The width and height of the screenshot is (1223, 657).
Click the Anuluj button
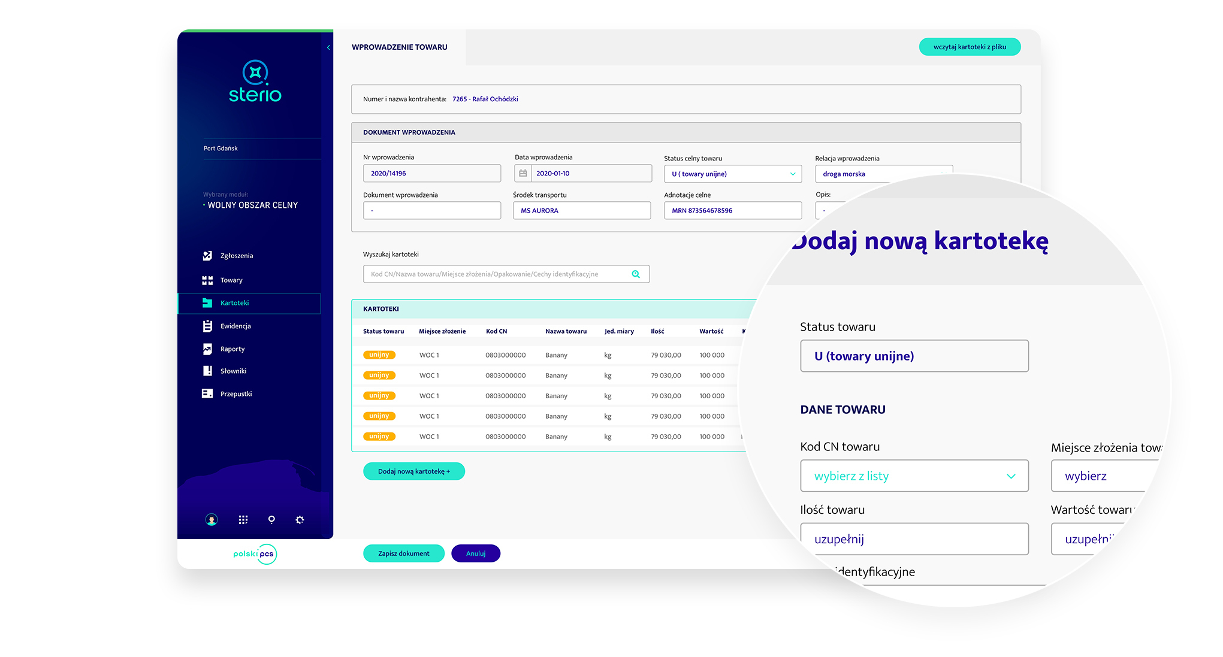click(476, 553)
